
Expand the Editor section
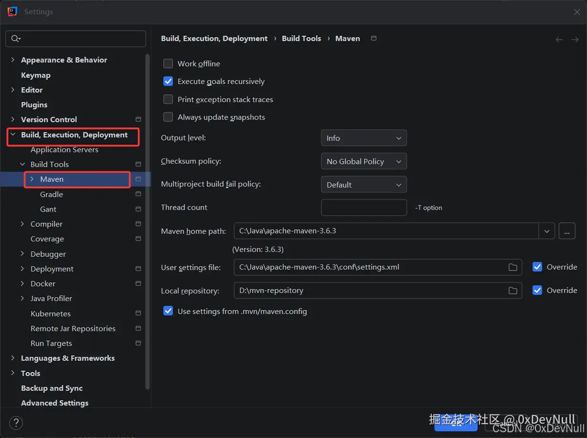click(13, 90)
